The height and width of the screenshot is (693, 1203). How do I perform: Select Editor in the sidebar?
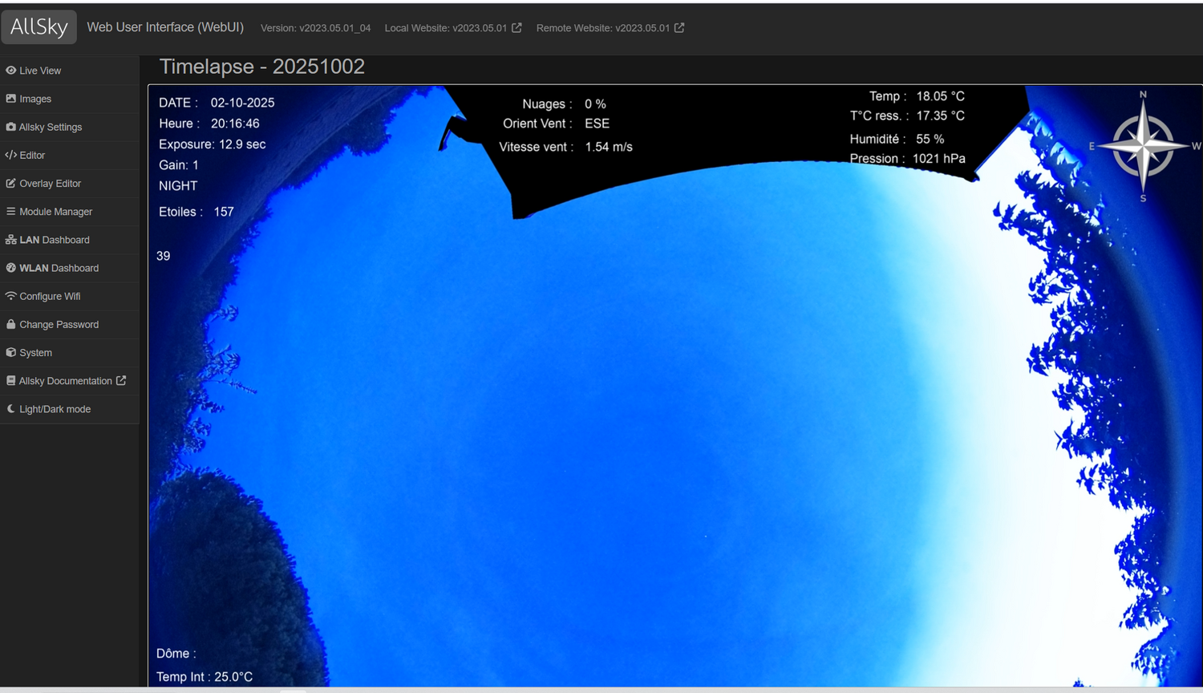click(x=70, y=155)
